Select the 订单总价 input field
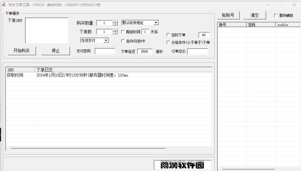This screenshot has height=171, width=301. click(x=197, y=52)
